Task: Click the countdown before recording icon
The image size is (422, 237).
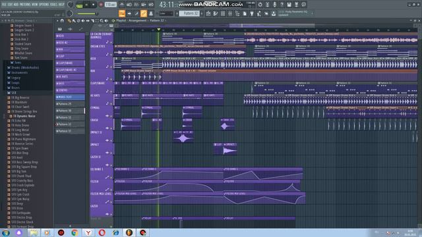Action: (136, 5)
